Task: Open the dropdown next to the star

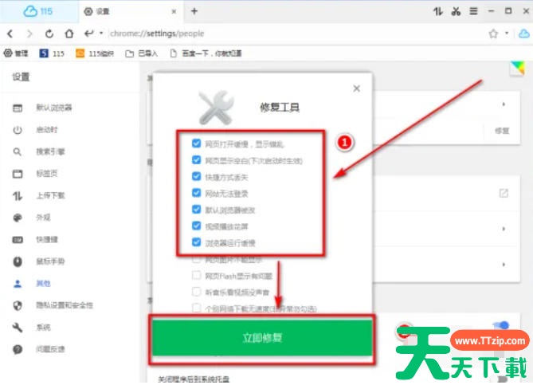Action: (x=507, y=33)
